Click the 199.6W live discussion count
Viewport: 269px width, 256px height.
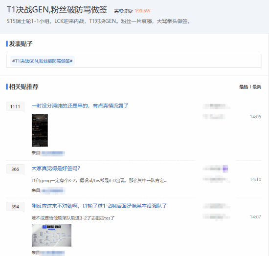click(x=142, y=11)
